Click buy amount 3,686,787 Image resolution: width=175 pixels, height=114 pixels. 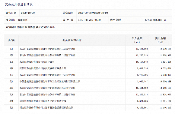pyautogui.click(x=142, y=82)
